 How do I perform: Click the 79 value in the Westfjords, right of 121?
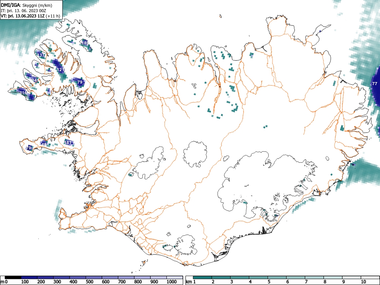pos(80,82)
